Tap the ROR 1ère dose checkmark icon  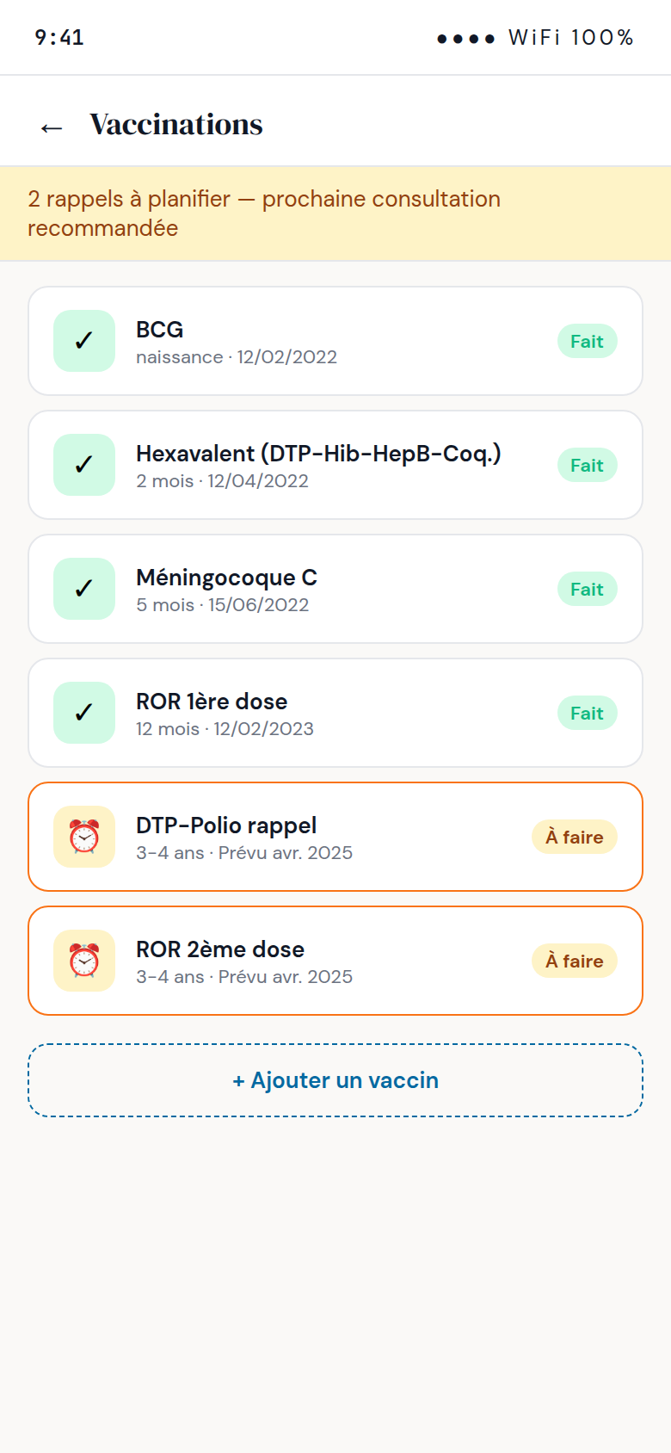pos(84,713)
